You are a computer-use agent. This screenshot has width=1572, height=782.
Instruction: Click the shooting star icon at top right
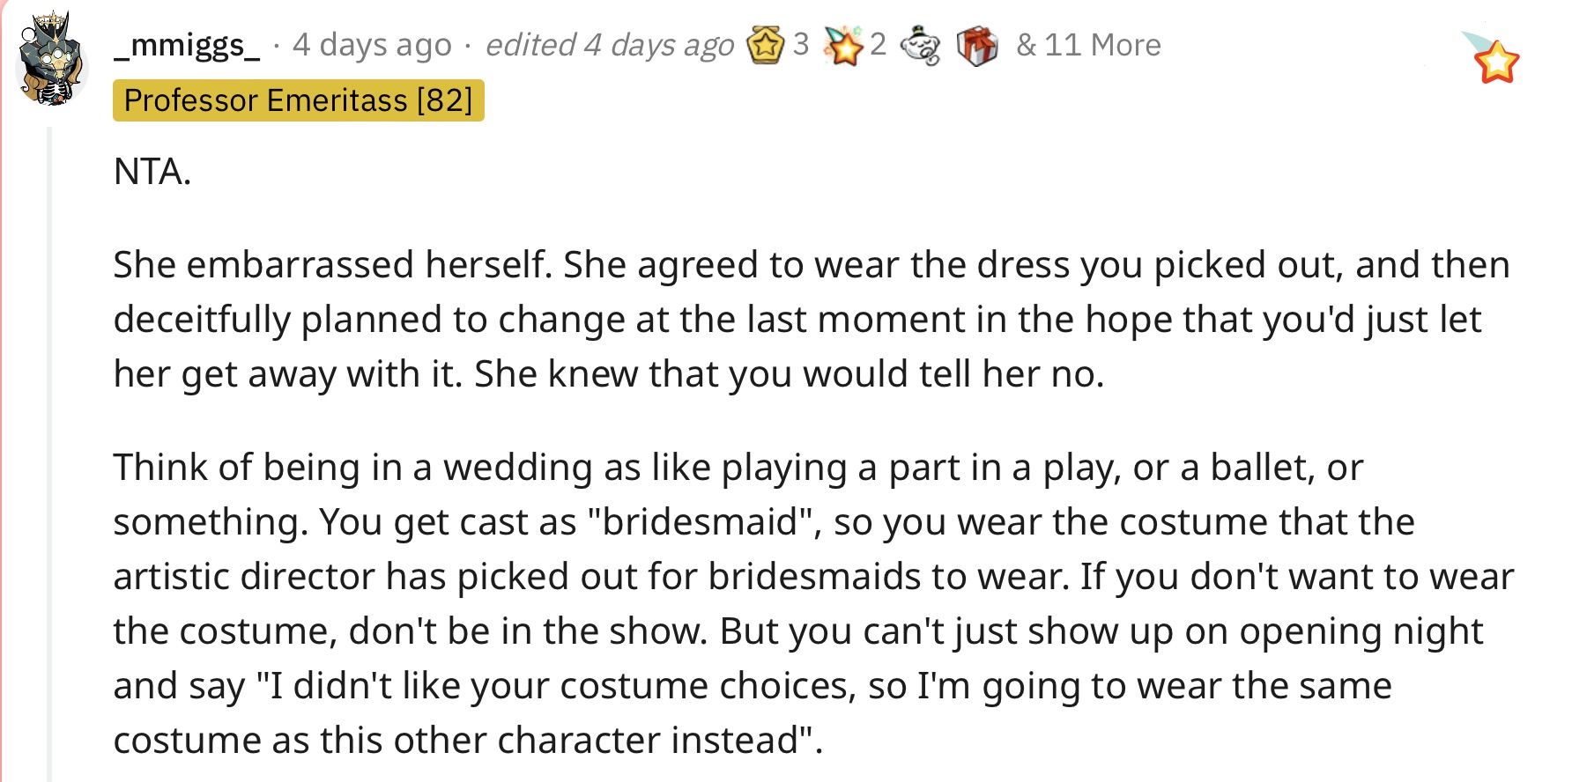click(1491, 57)
